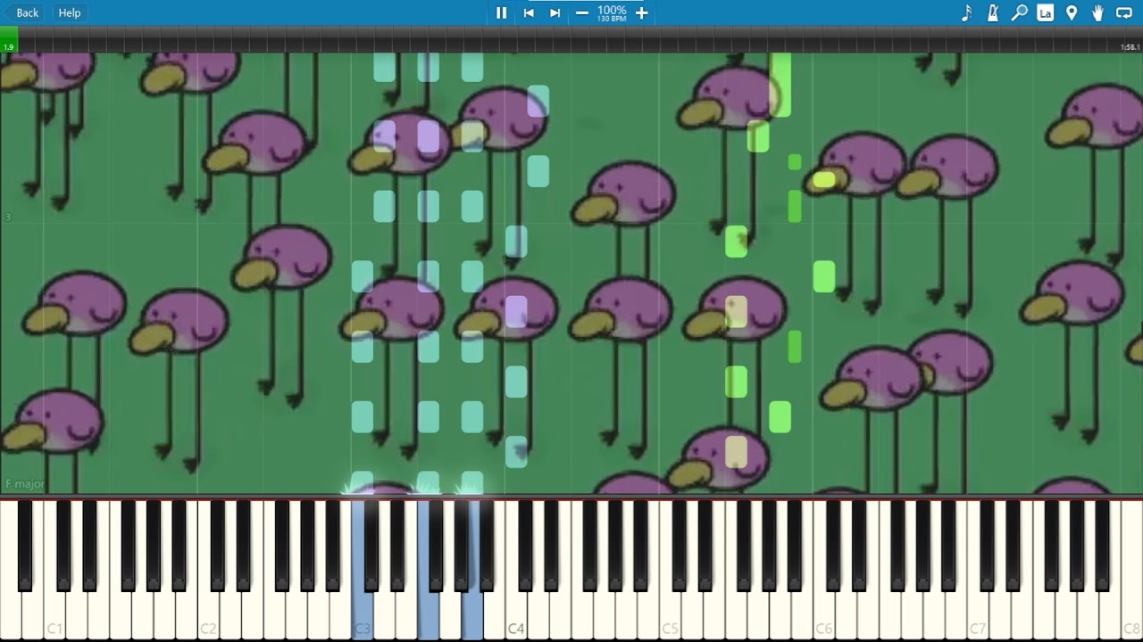Decrease playback speed with the minus icon

tap(582, 12)
